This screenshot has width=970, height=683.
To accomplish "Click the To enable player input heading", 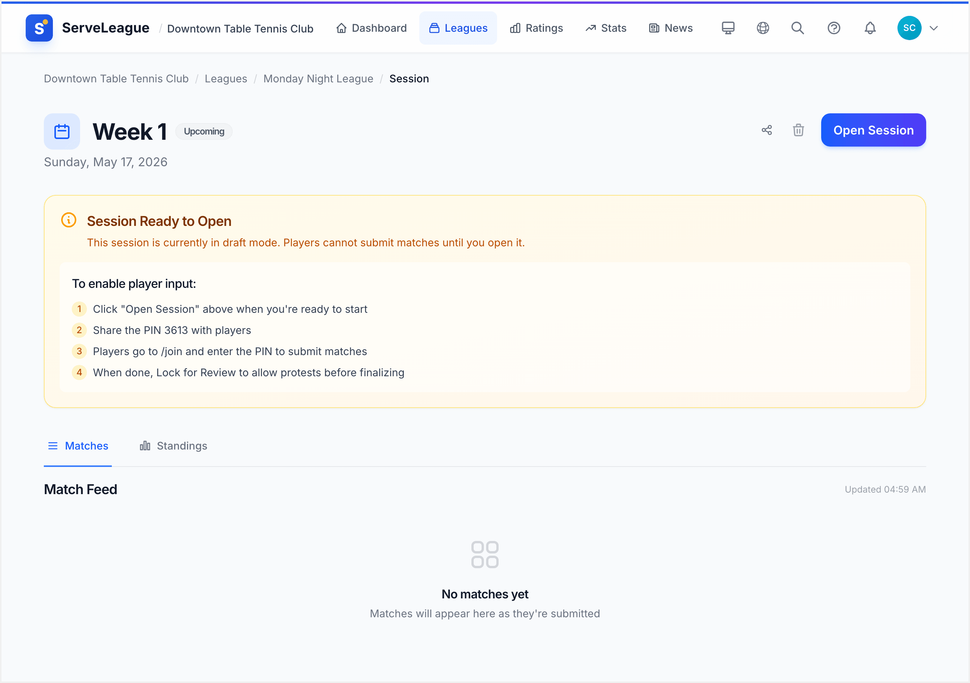I will coord(134,284).
